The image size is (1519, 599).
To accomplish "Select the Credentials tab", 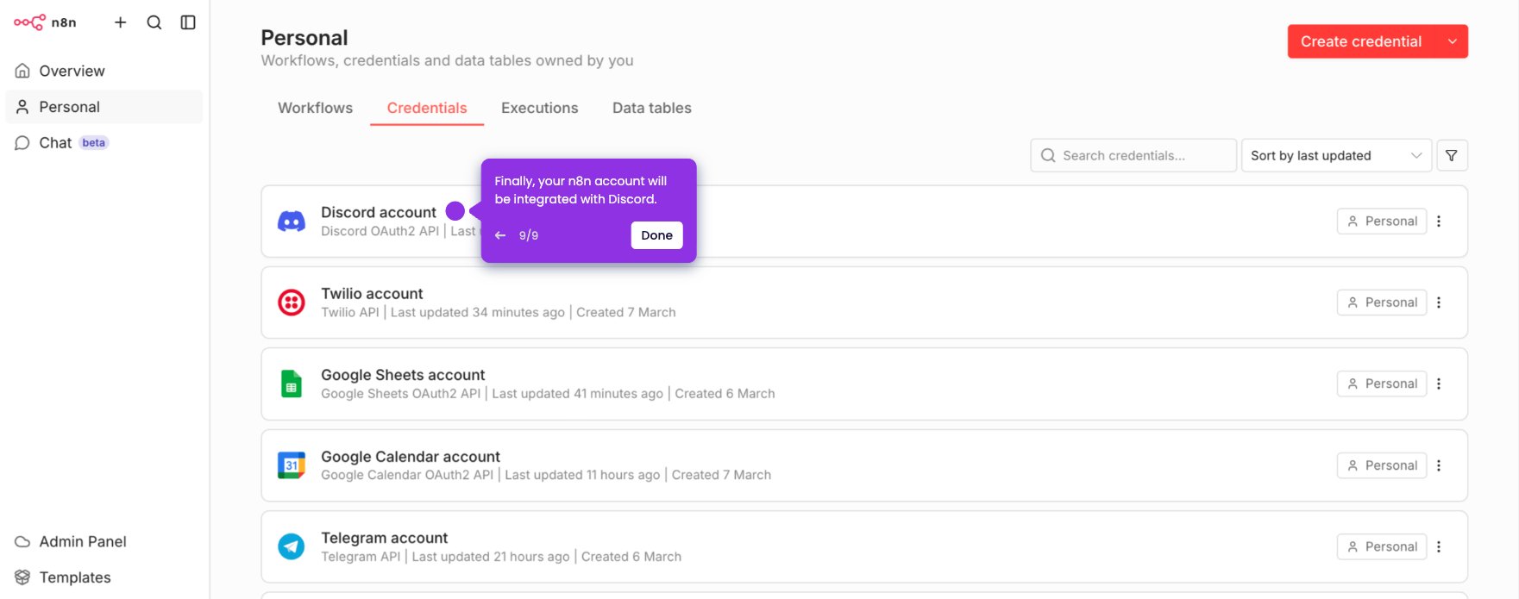I will 427,108.
